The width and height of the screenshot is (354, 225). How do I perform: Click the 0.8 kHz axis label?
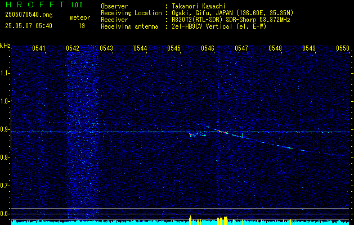click(5, 157)
